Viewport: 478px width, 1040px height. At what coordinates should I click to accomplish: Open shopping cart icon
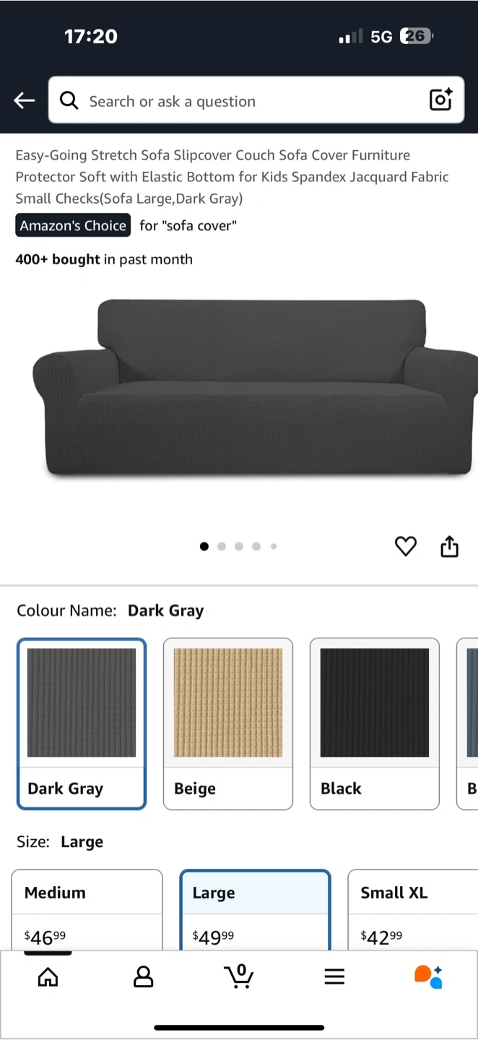[x=239, y=976]
